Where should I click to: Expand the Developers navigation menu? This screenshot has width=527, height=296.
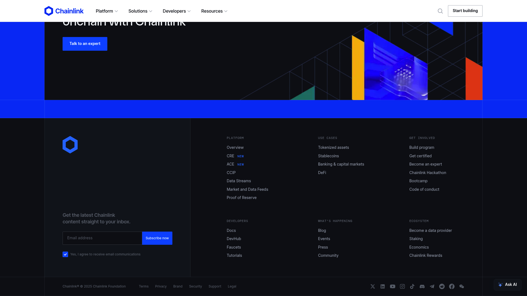click(x=176, y=11)
